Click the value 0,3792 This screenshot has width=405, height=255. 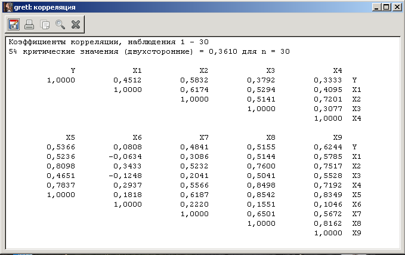[261, 80]
